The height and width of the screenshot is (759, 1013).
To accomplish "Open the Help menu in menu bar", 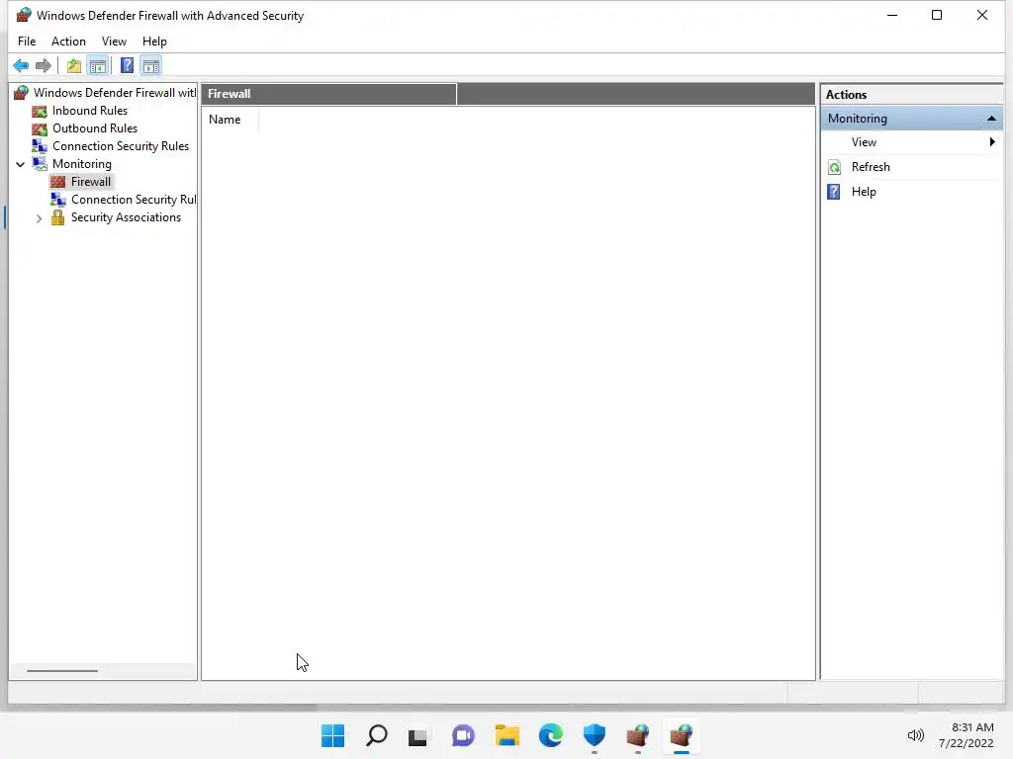I will (154, 42).
